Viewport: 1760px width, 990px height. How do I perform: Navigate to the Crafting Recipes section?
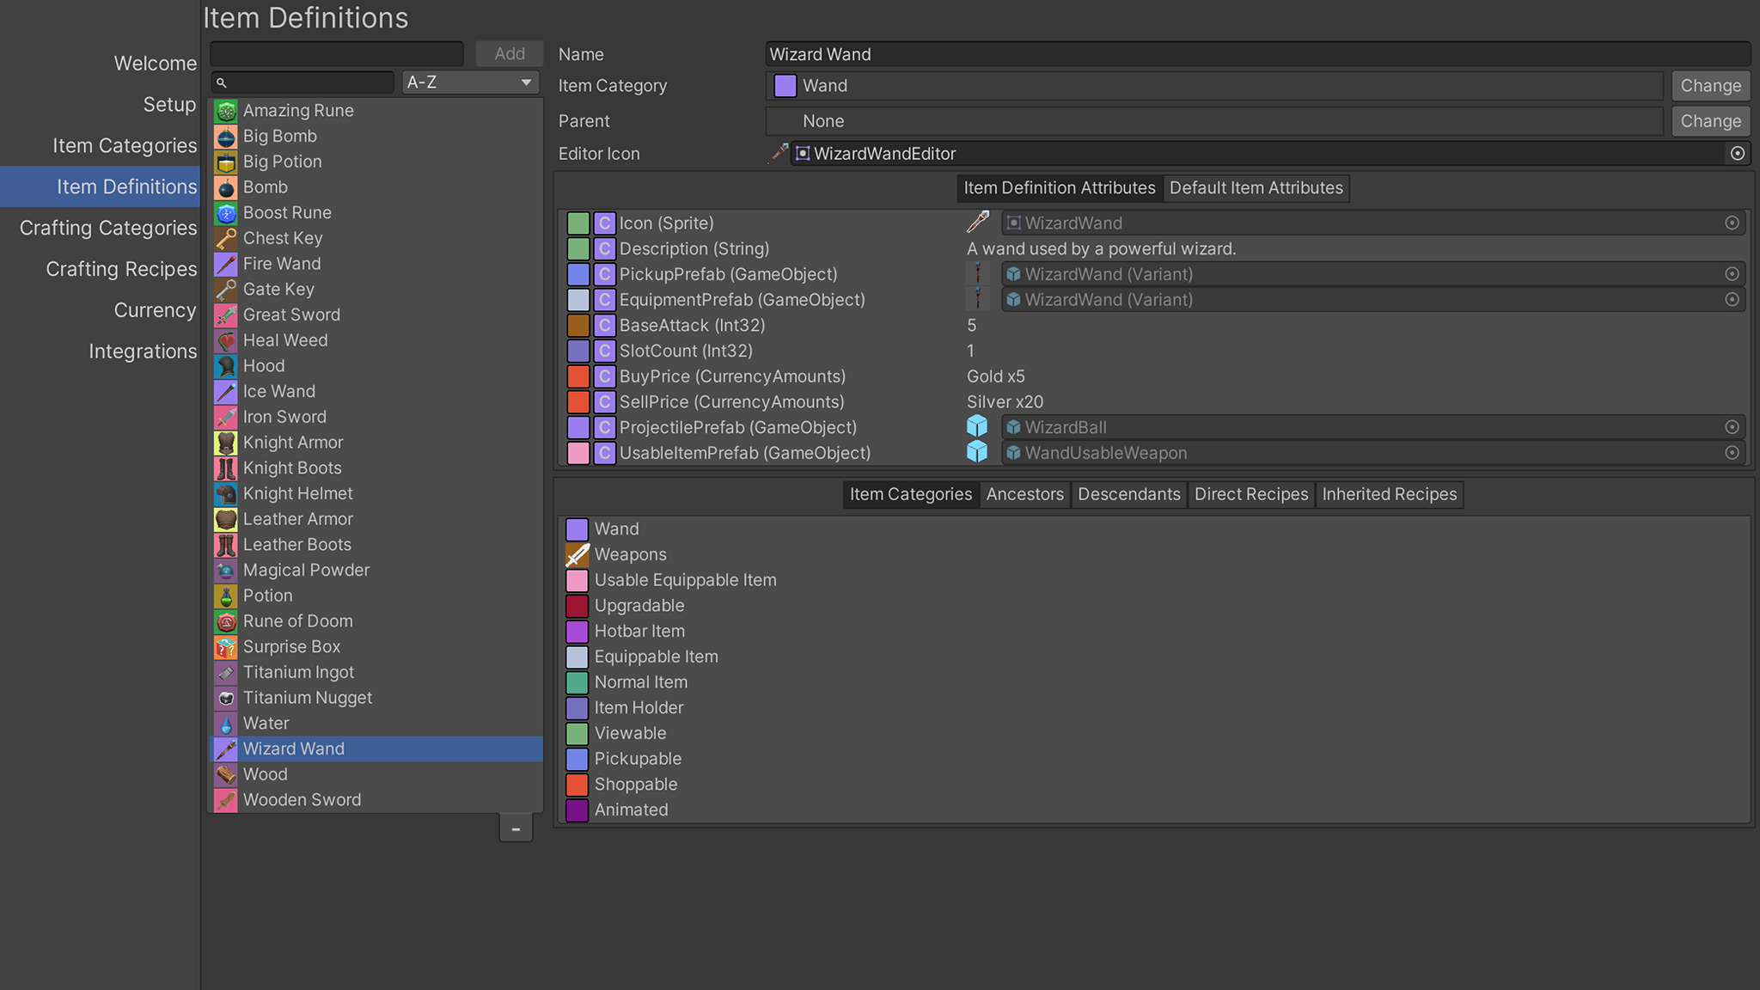[121, 268]
